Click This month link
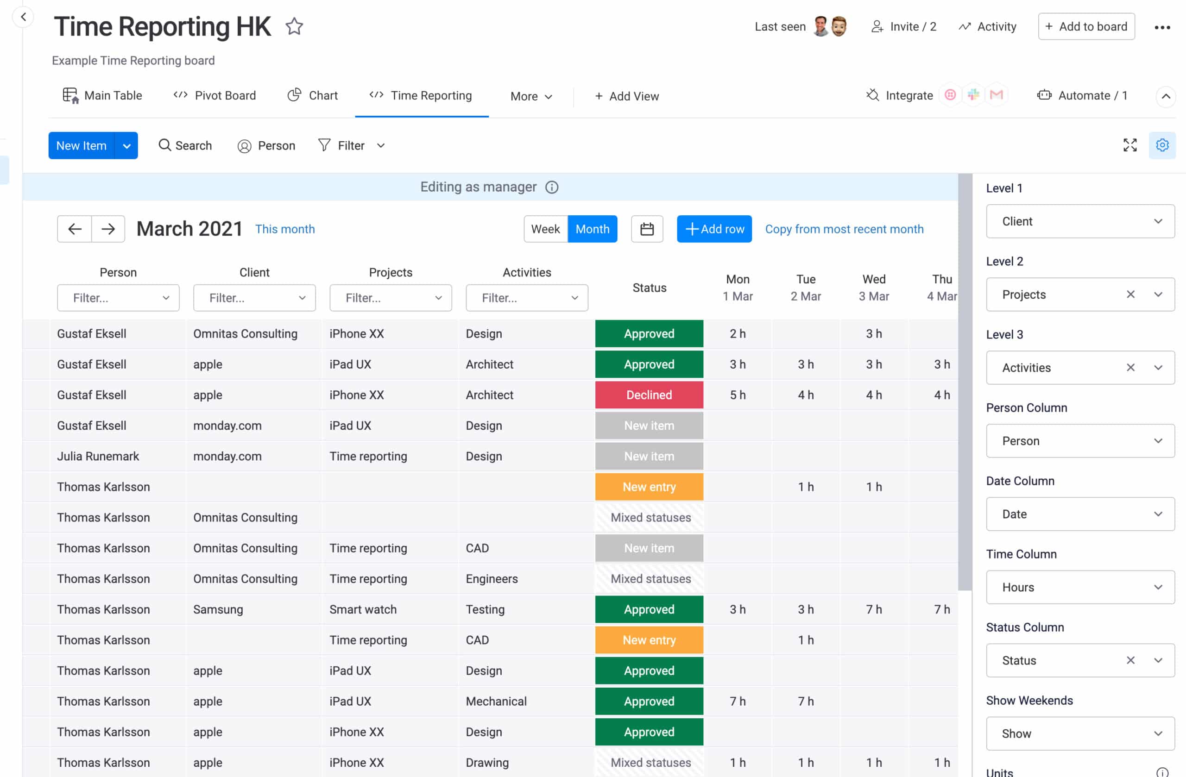Viewport: 1186px width, 777px height. point(285,229)
